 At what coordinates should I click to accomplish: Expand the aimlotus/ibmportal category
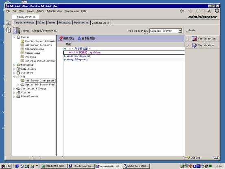pos(65,56)
